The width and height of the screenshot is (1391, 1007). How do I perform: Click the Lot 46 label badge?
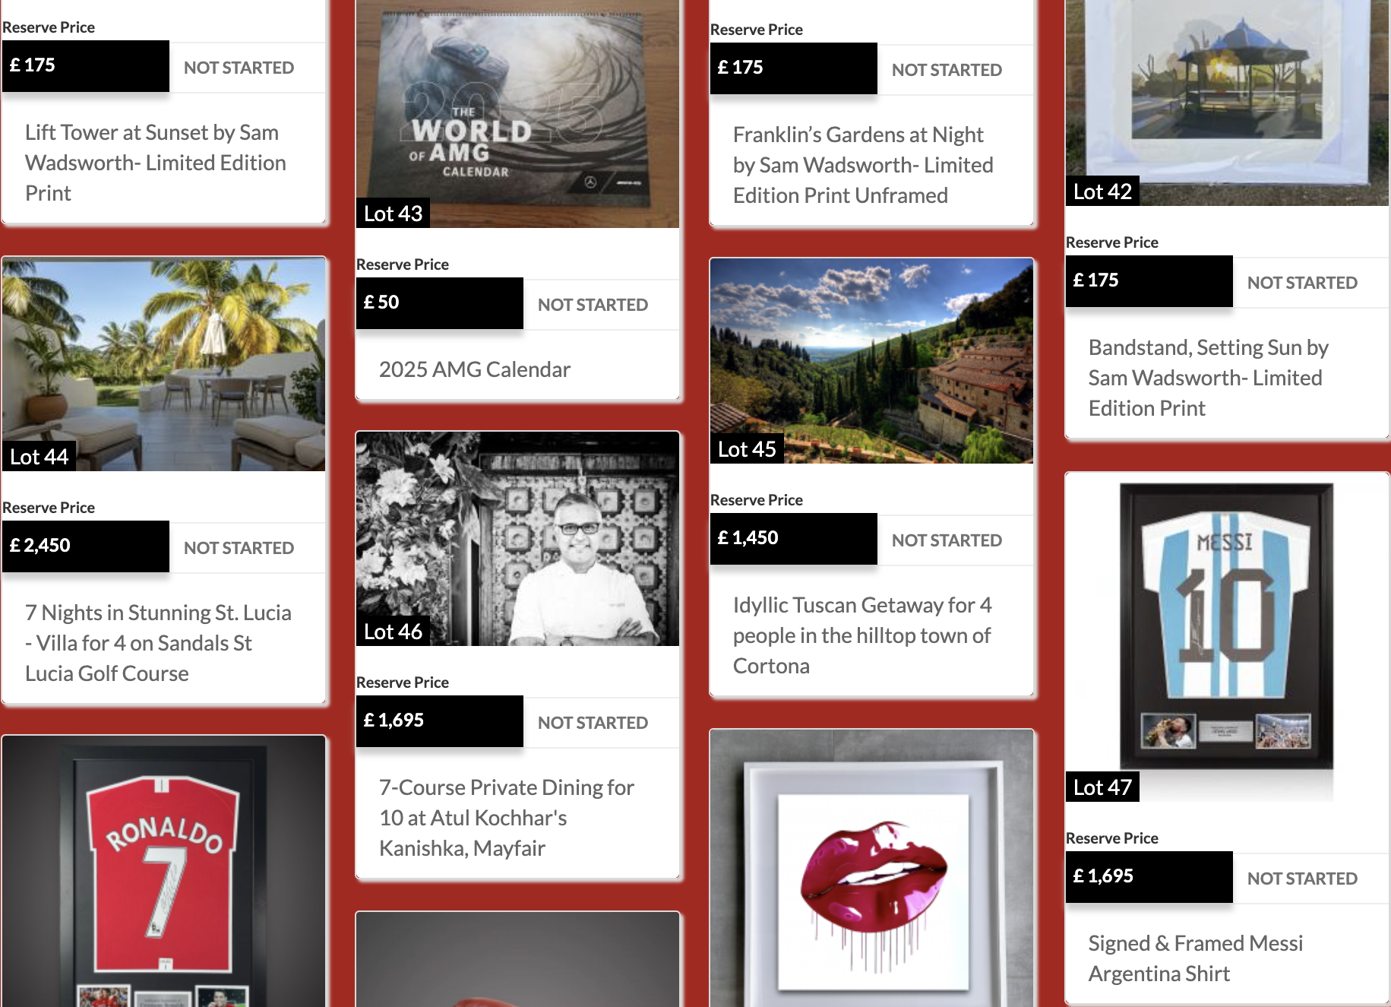[393, 631]
